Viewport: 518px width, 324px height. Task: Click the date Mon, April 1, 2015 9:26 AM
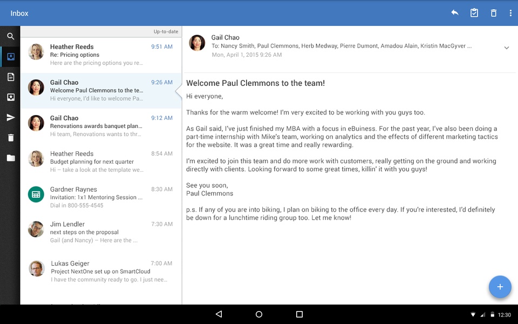point(247,55)
